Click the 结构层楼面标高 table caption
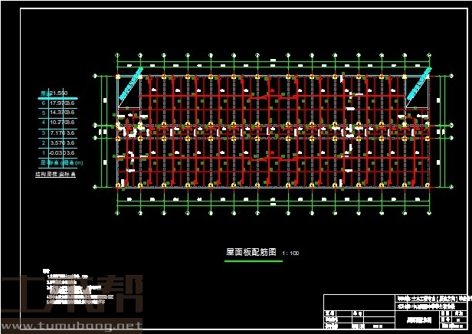 click(59, 173)
